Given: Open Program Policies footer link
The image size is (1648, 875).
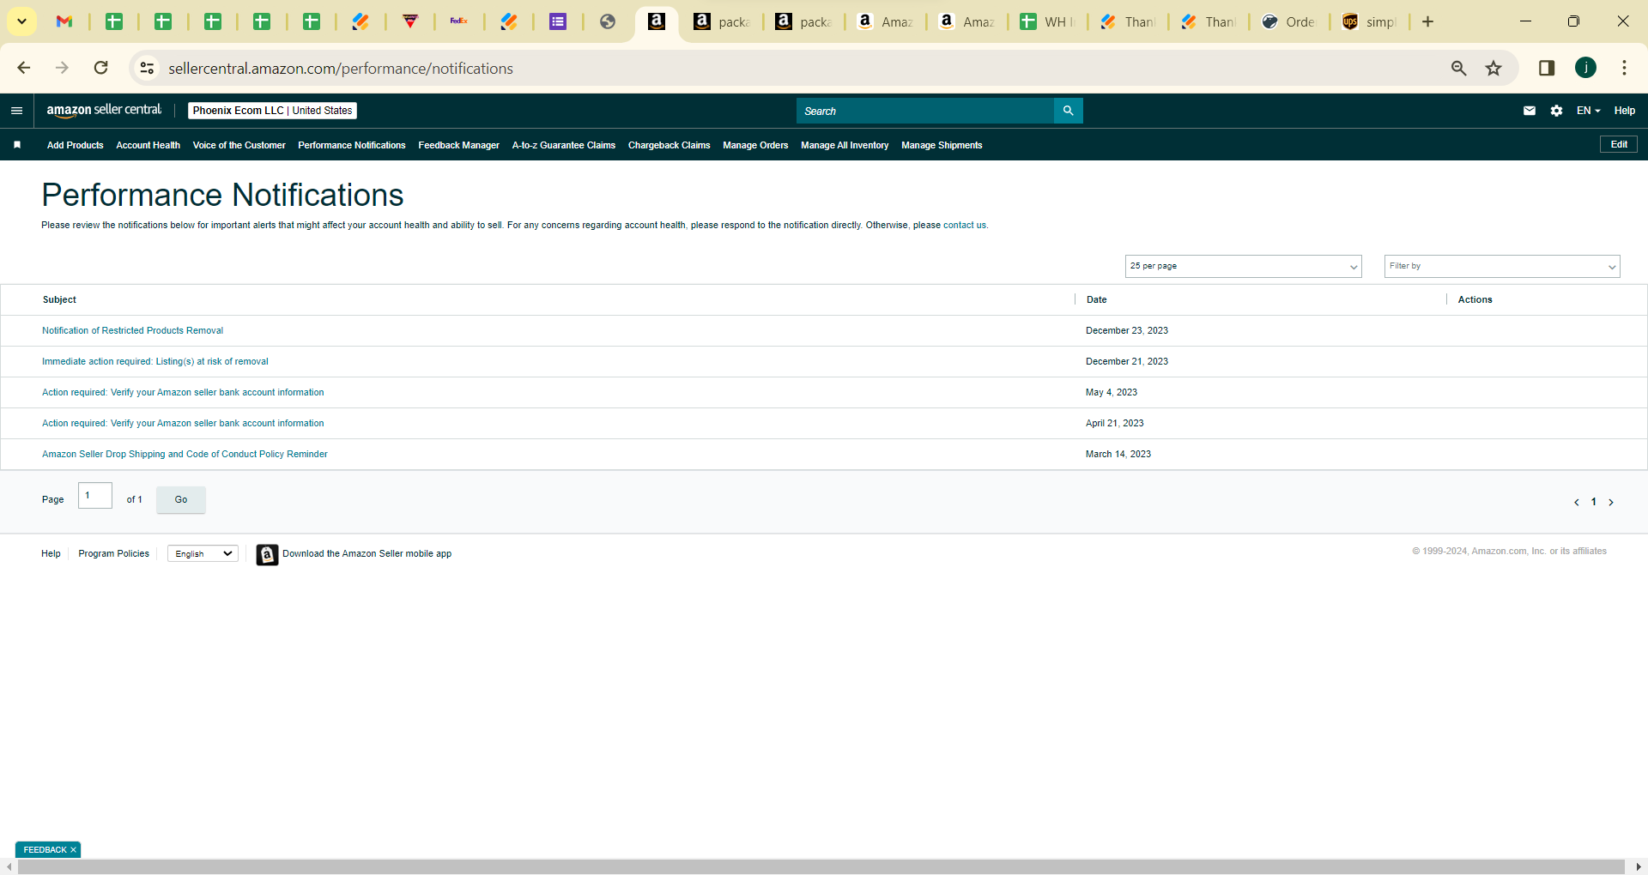Looking at the screenshot, I should 113,553.
